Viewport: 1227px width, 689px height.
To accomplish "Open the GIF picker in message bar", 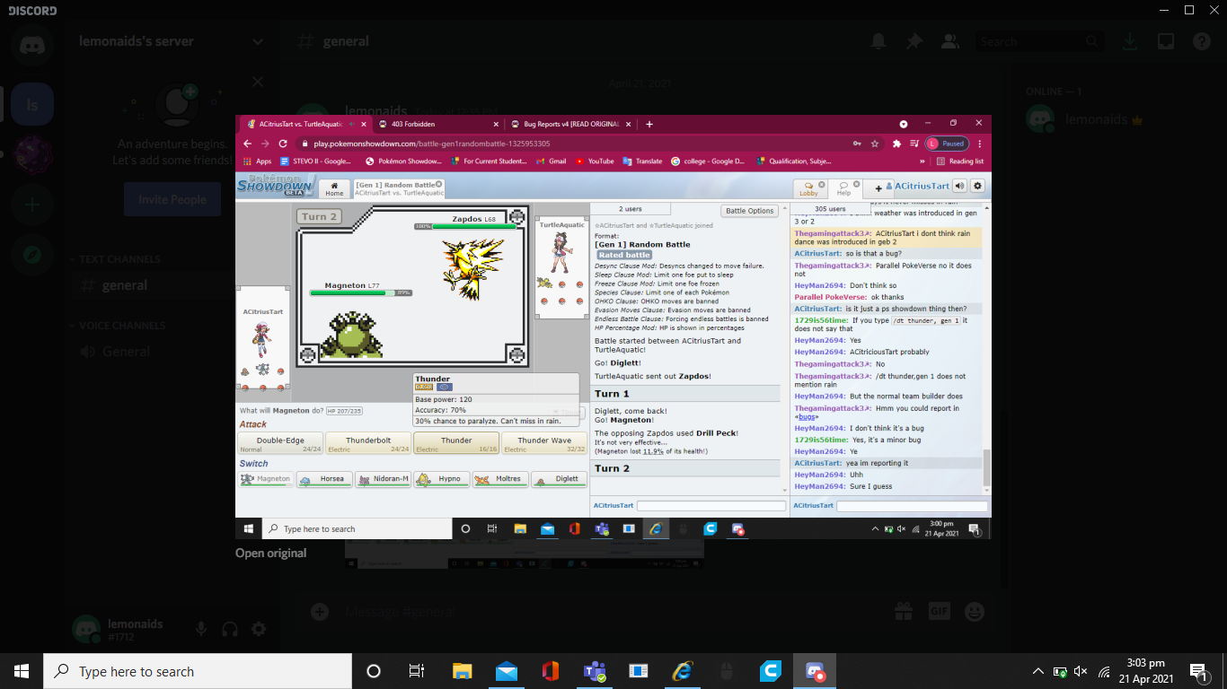I will point(939,611).
